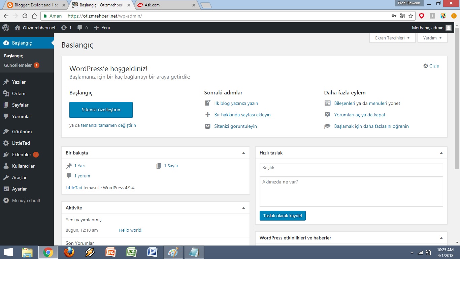Viewport: 460px width, 287px height.
Task: Click Yeni in the admin toolbar
Action: [102, 28]
